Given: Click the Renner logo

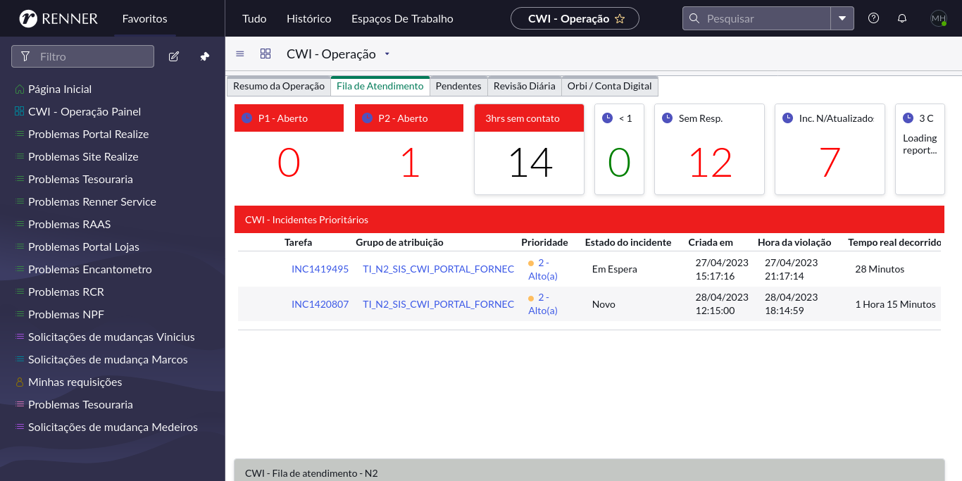Looking at the screenshot, I should (58, 18).
